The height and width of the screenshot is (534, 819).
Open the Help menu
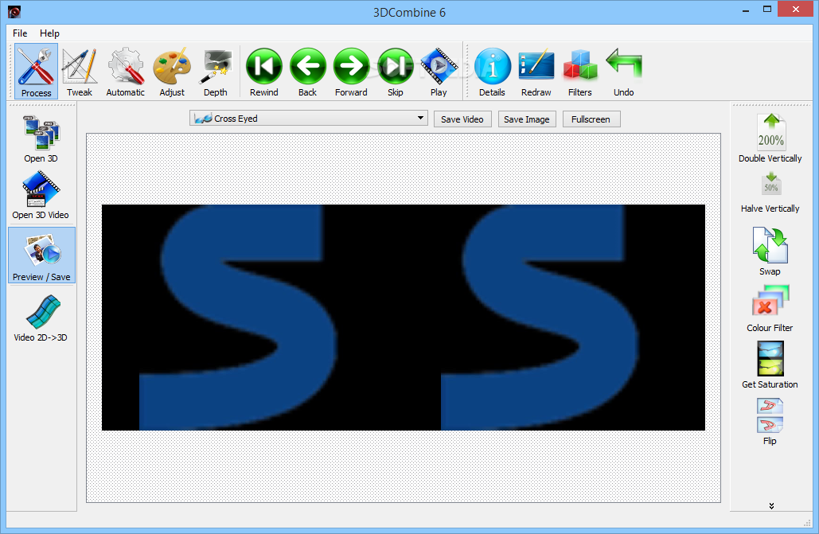click(x=49, y=33)
